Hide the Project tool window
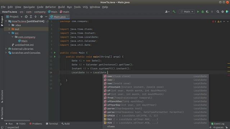The height and width of the screenshot is (129, 230). [x=46, y=17]
